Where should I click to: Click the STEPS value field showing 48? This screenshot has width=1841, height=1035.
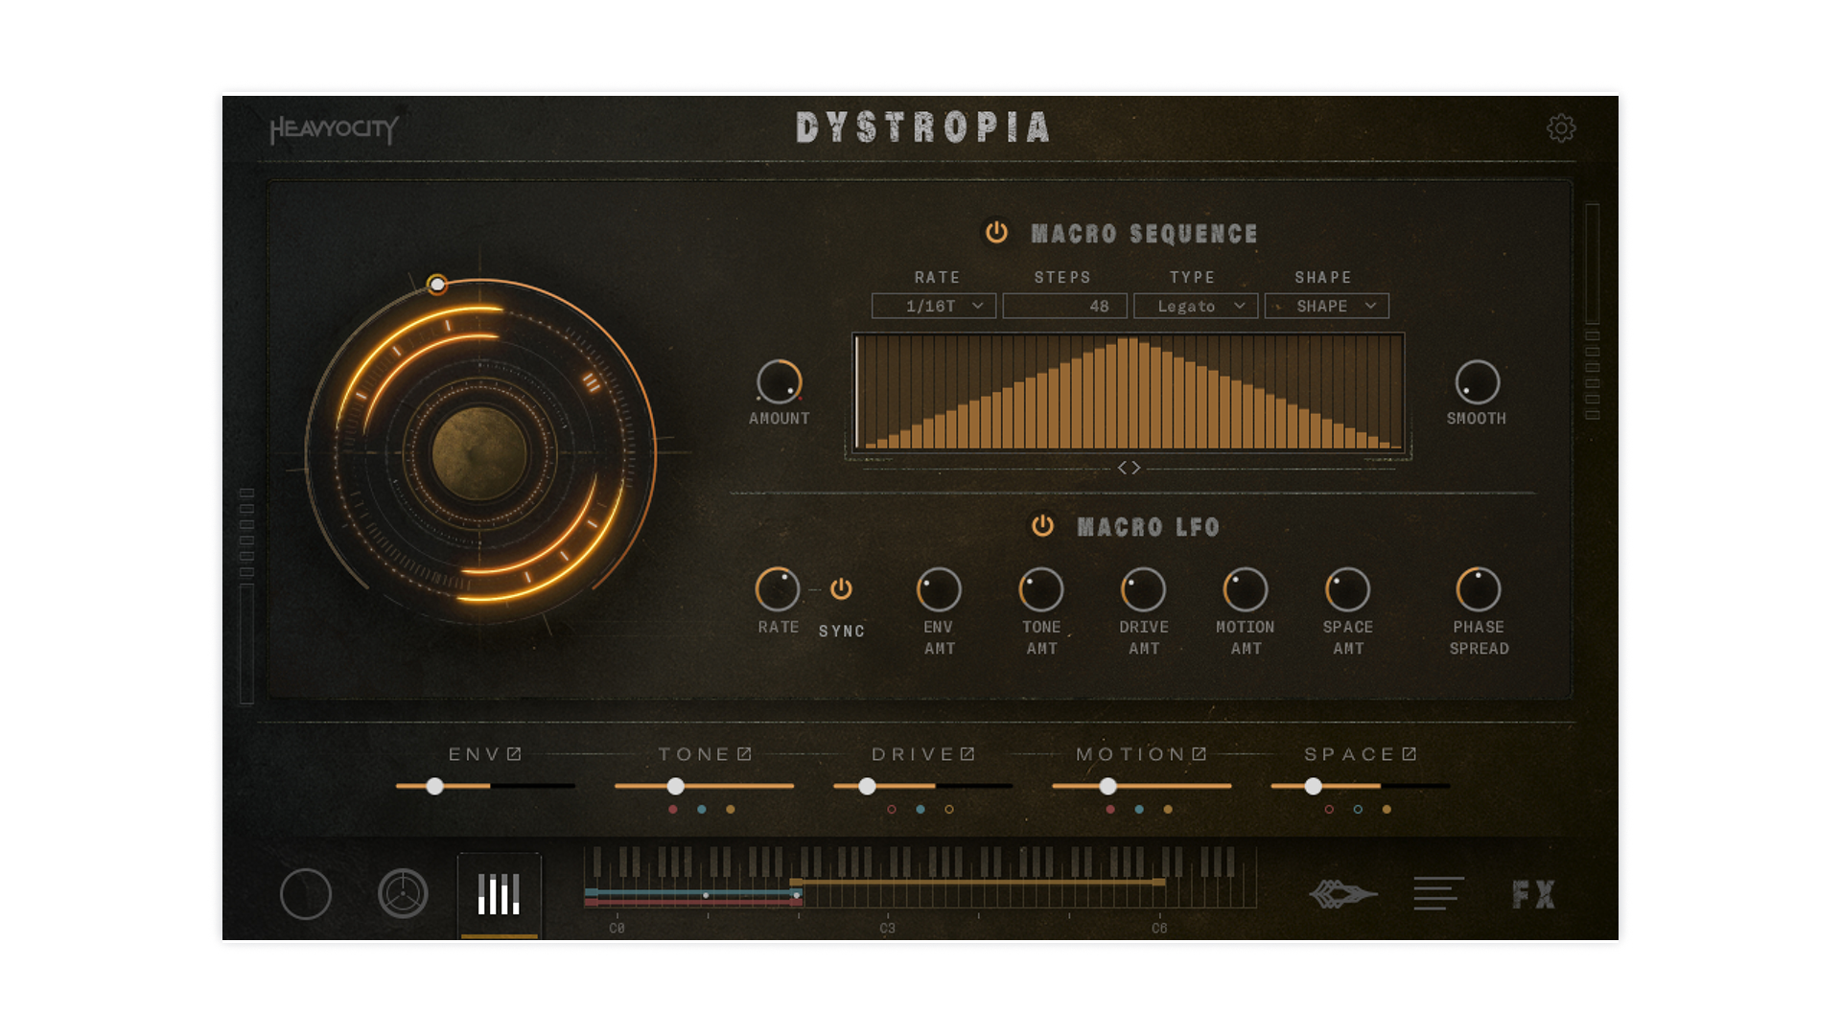pyautogui.click(x=1065, y=306)
